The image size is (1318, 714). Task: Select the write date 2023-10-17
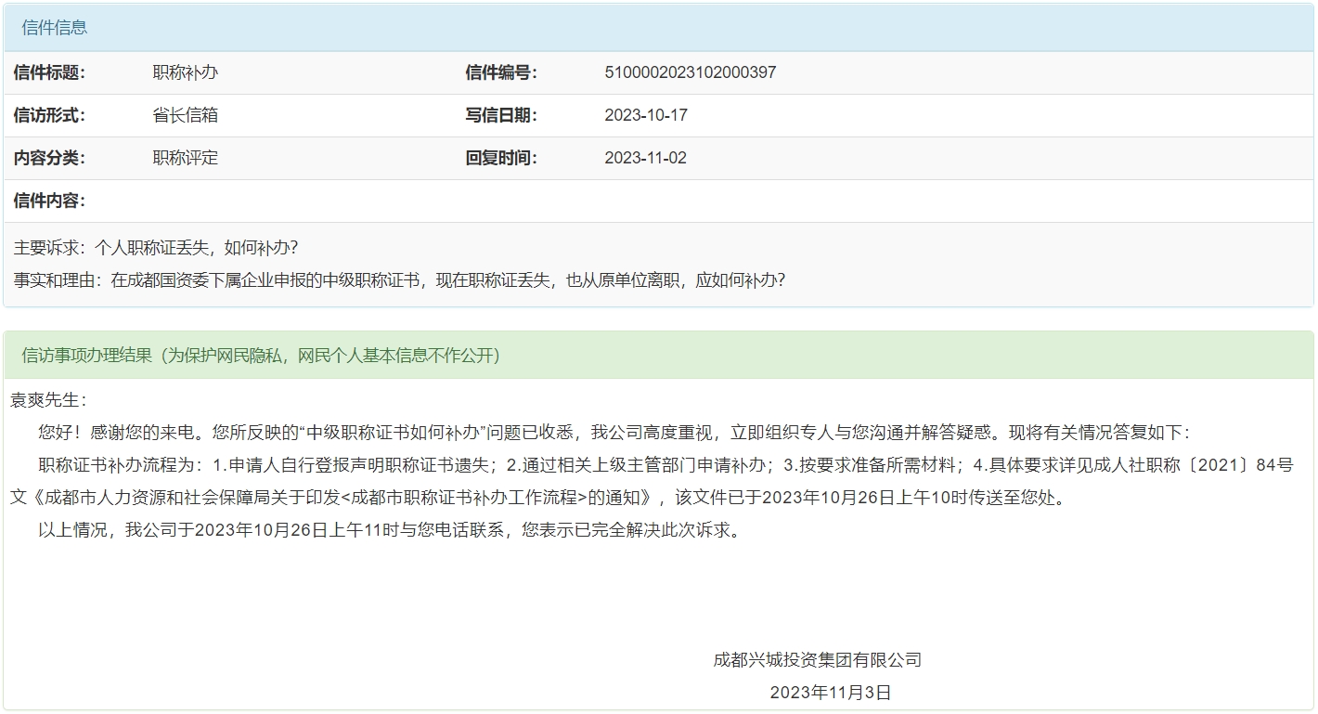(645, 115)
